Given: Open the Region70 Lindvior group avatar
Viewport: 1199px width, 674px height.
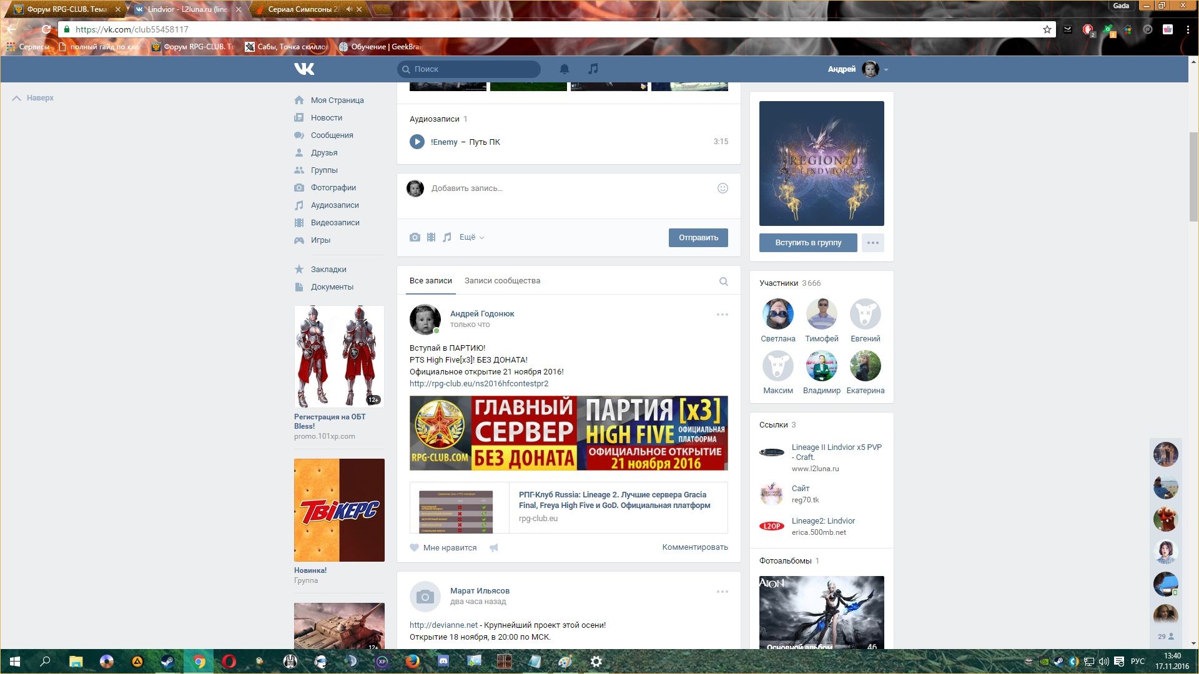Looking at the screenshot, I should coord(821,164).
